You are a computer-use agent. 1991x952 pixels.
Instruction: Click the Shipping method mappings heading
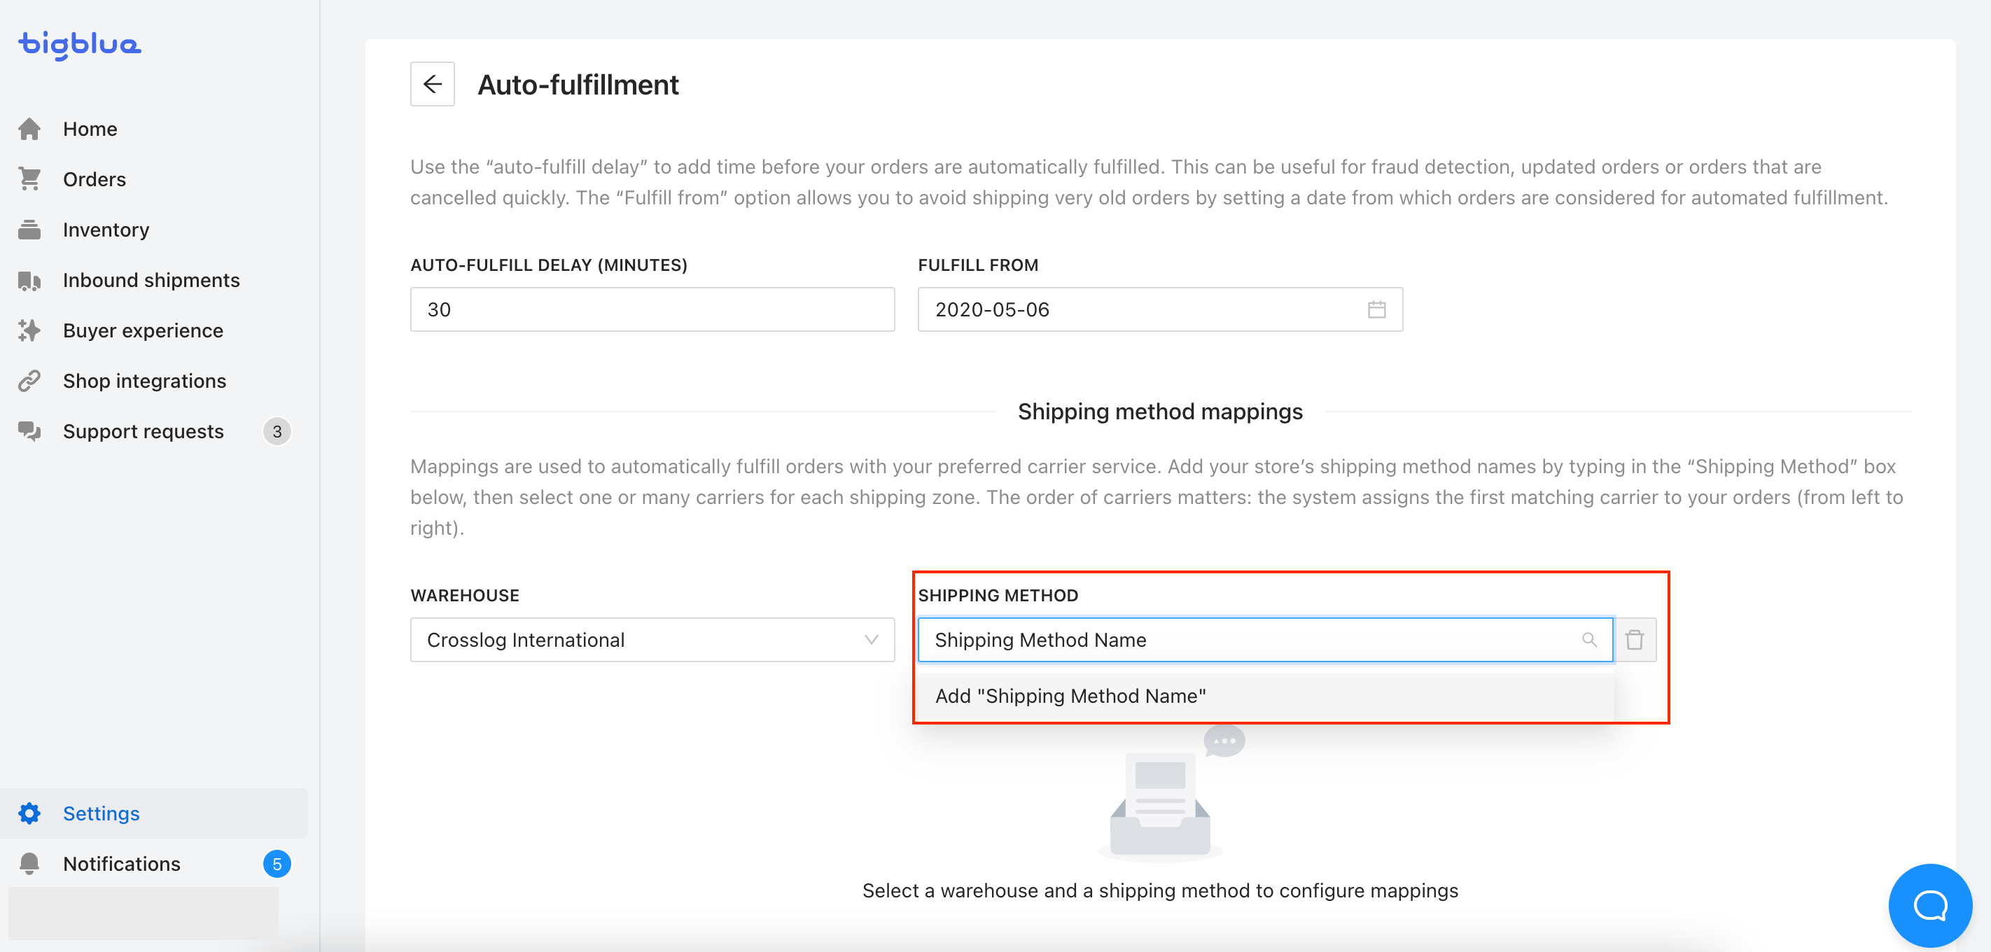tap(1160, 412)
